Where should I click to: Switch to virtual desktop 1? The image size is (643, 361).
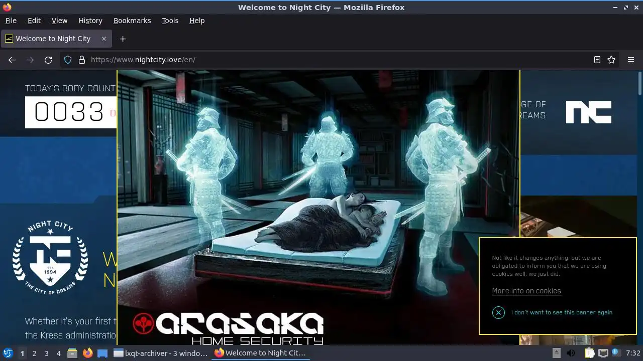point(22,353)
